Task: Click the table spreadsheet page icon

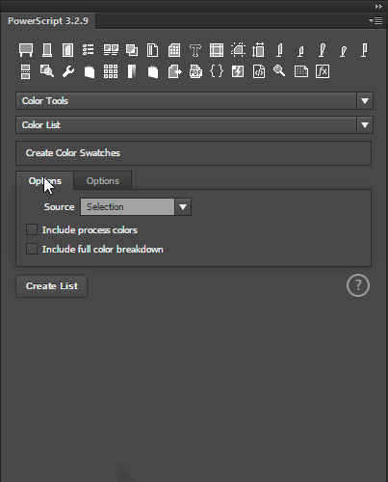Action: (x=301, y=71)
